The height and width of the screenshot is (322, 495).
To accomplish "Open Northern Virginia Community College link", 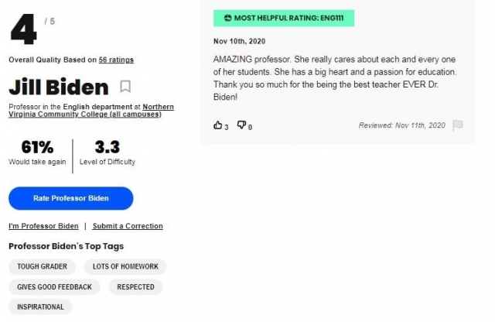I will coord(91,111).
